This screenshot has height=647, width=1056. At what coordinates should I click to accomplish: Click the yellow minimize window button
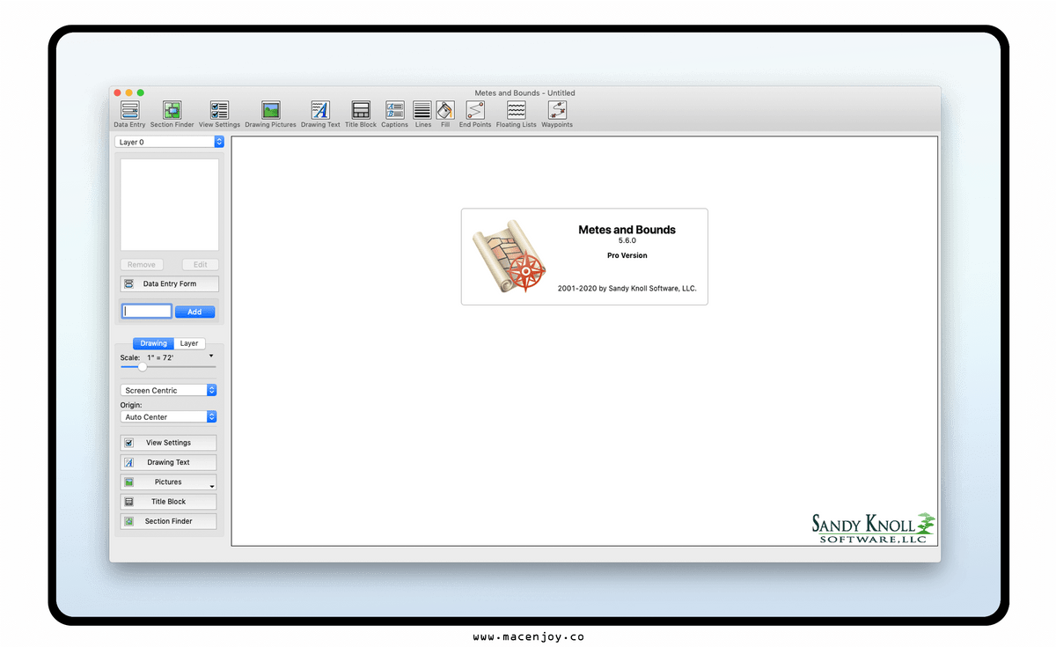coord(129,92)
